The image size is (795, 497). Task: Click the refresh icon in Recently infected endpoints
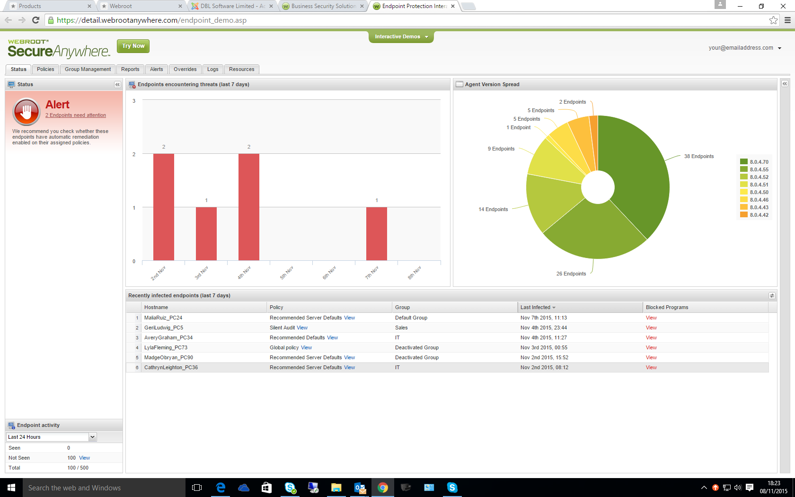coord(772,295)
